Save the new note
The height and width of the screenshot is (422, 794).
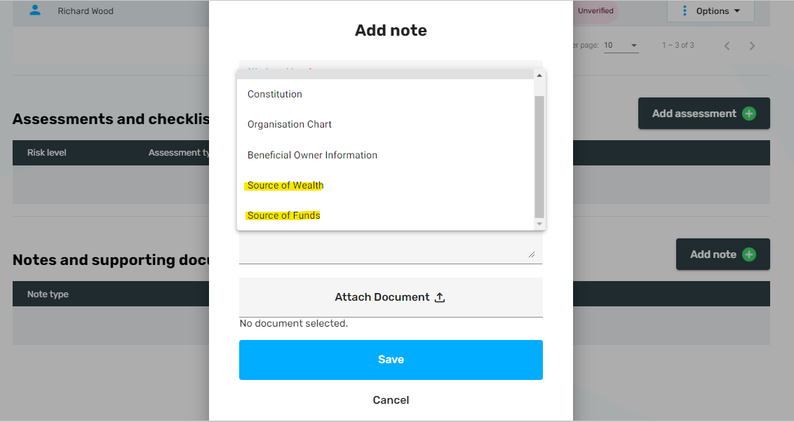(x=391, y=360)
